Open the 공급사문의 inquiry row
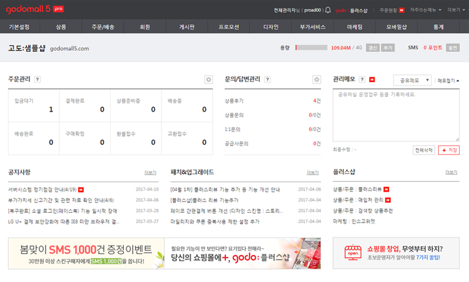The image size is (469, 282). 273,144
